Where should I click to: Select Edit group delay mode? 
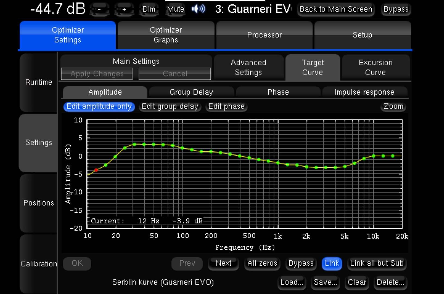pyautogui.click(x=170, y=106)
